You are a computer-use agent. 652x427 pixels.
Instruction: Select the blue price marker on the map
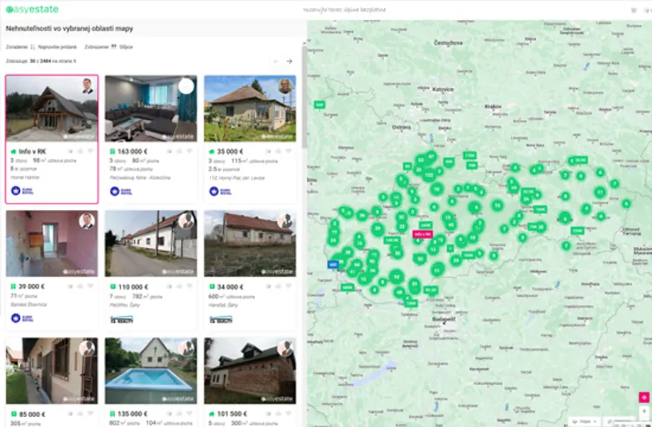pos(333,265)
